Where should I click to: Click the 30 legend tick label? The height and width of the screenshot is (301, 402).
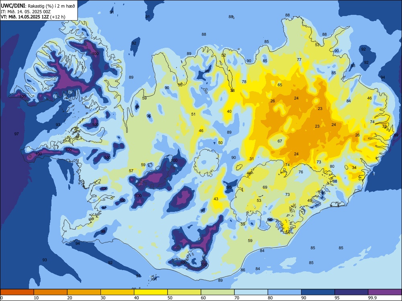pyautogui.click(x=103, y=298)
